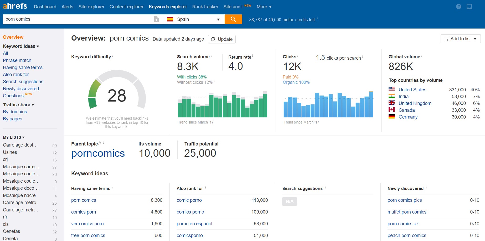Click United States flag icon

point(391,89)
